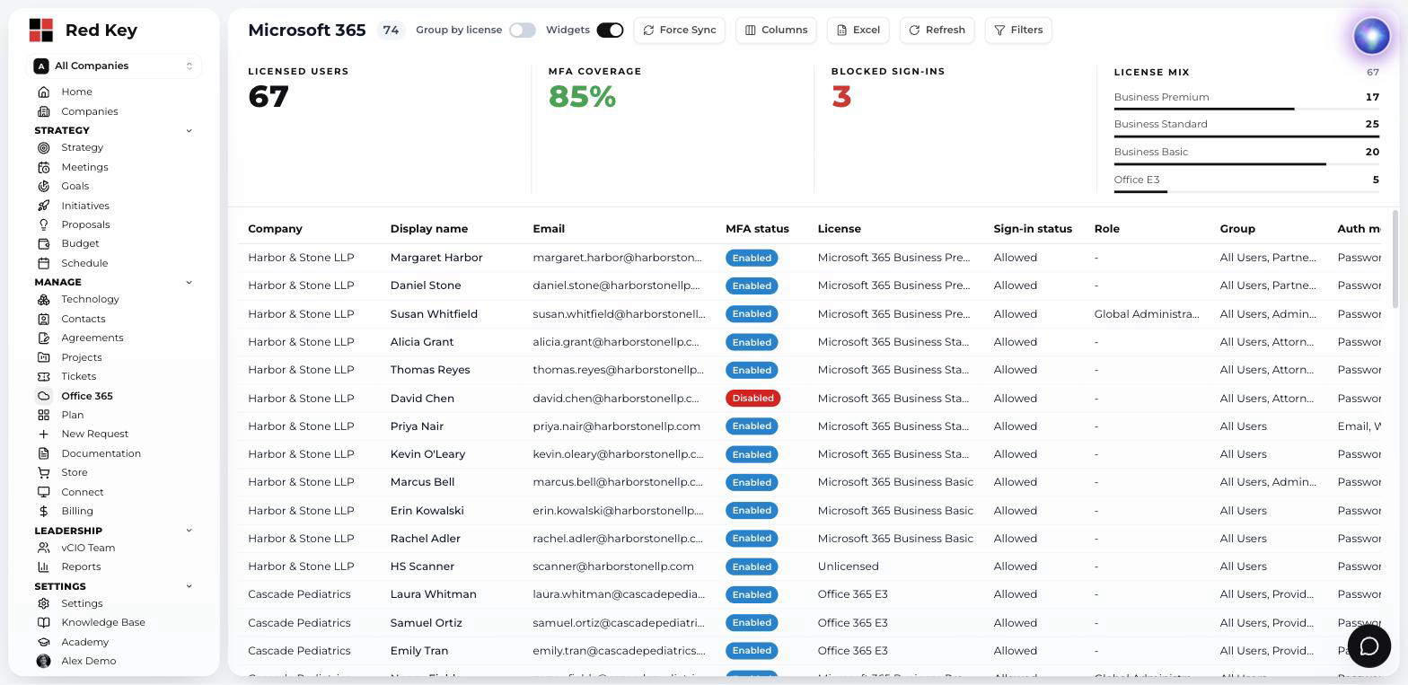Image resolution: width=1408 pixels, height=685 pixels.
Task: Click David Chen's Disabled MFA badge
Action: pos(752,398)
